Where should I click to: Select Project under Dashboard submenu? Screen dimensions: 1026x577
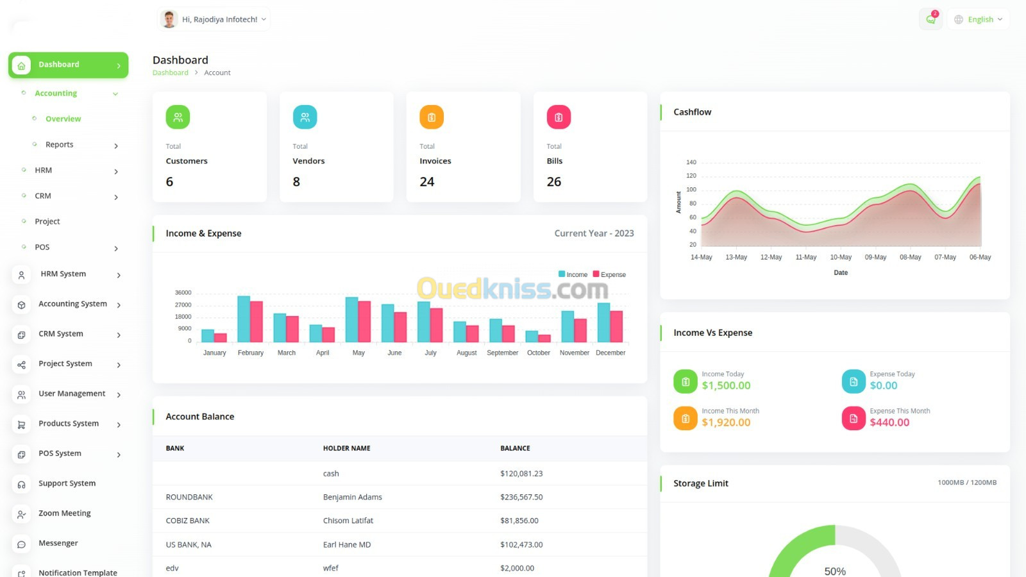[x=47, y=222]
